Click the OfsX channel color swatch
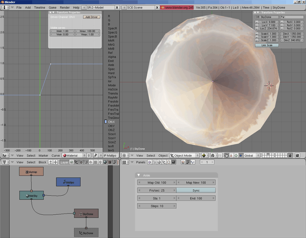Screen dimensions: 306x238 coord(106,122)
